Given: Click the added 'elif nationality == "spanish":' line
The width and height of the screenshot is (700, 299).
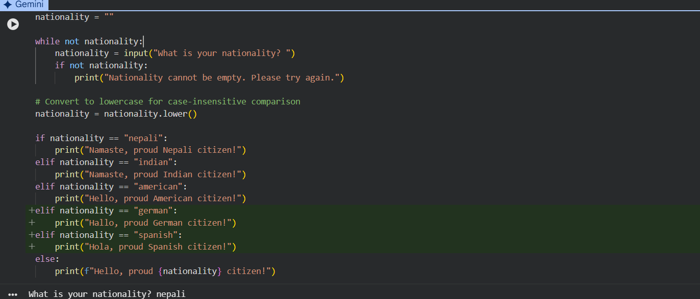Looking at the screenshot, I should [109, 235].
